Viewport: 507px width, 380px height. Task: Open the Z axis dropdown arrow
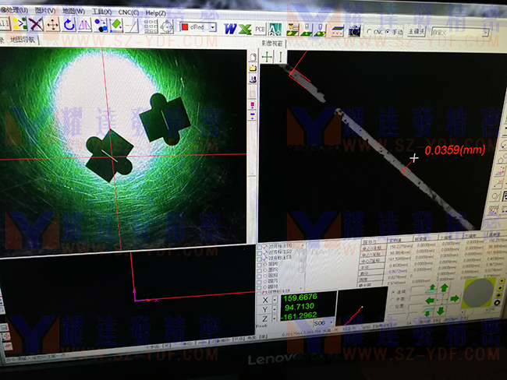click(275, 318)
